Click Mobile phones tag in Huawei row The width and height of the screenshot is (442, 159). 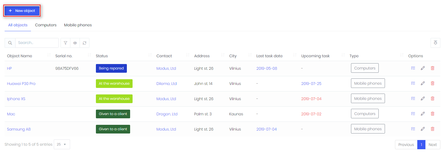(x=368, y=83)
